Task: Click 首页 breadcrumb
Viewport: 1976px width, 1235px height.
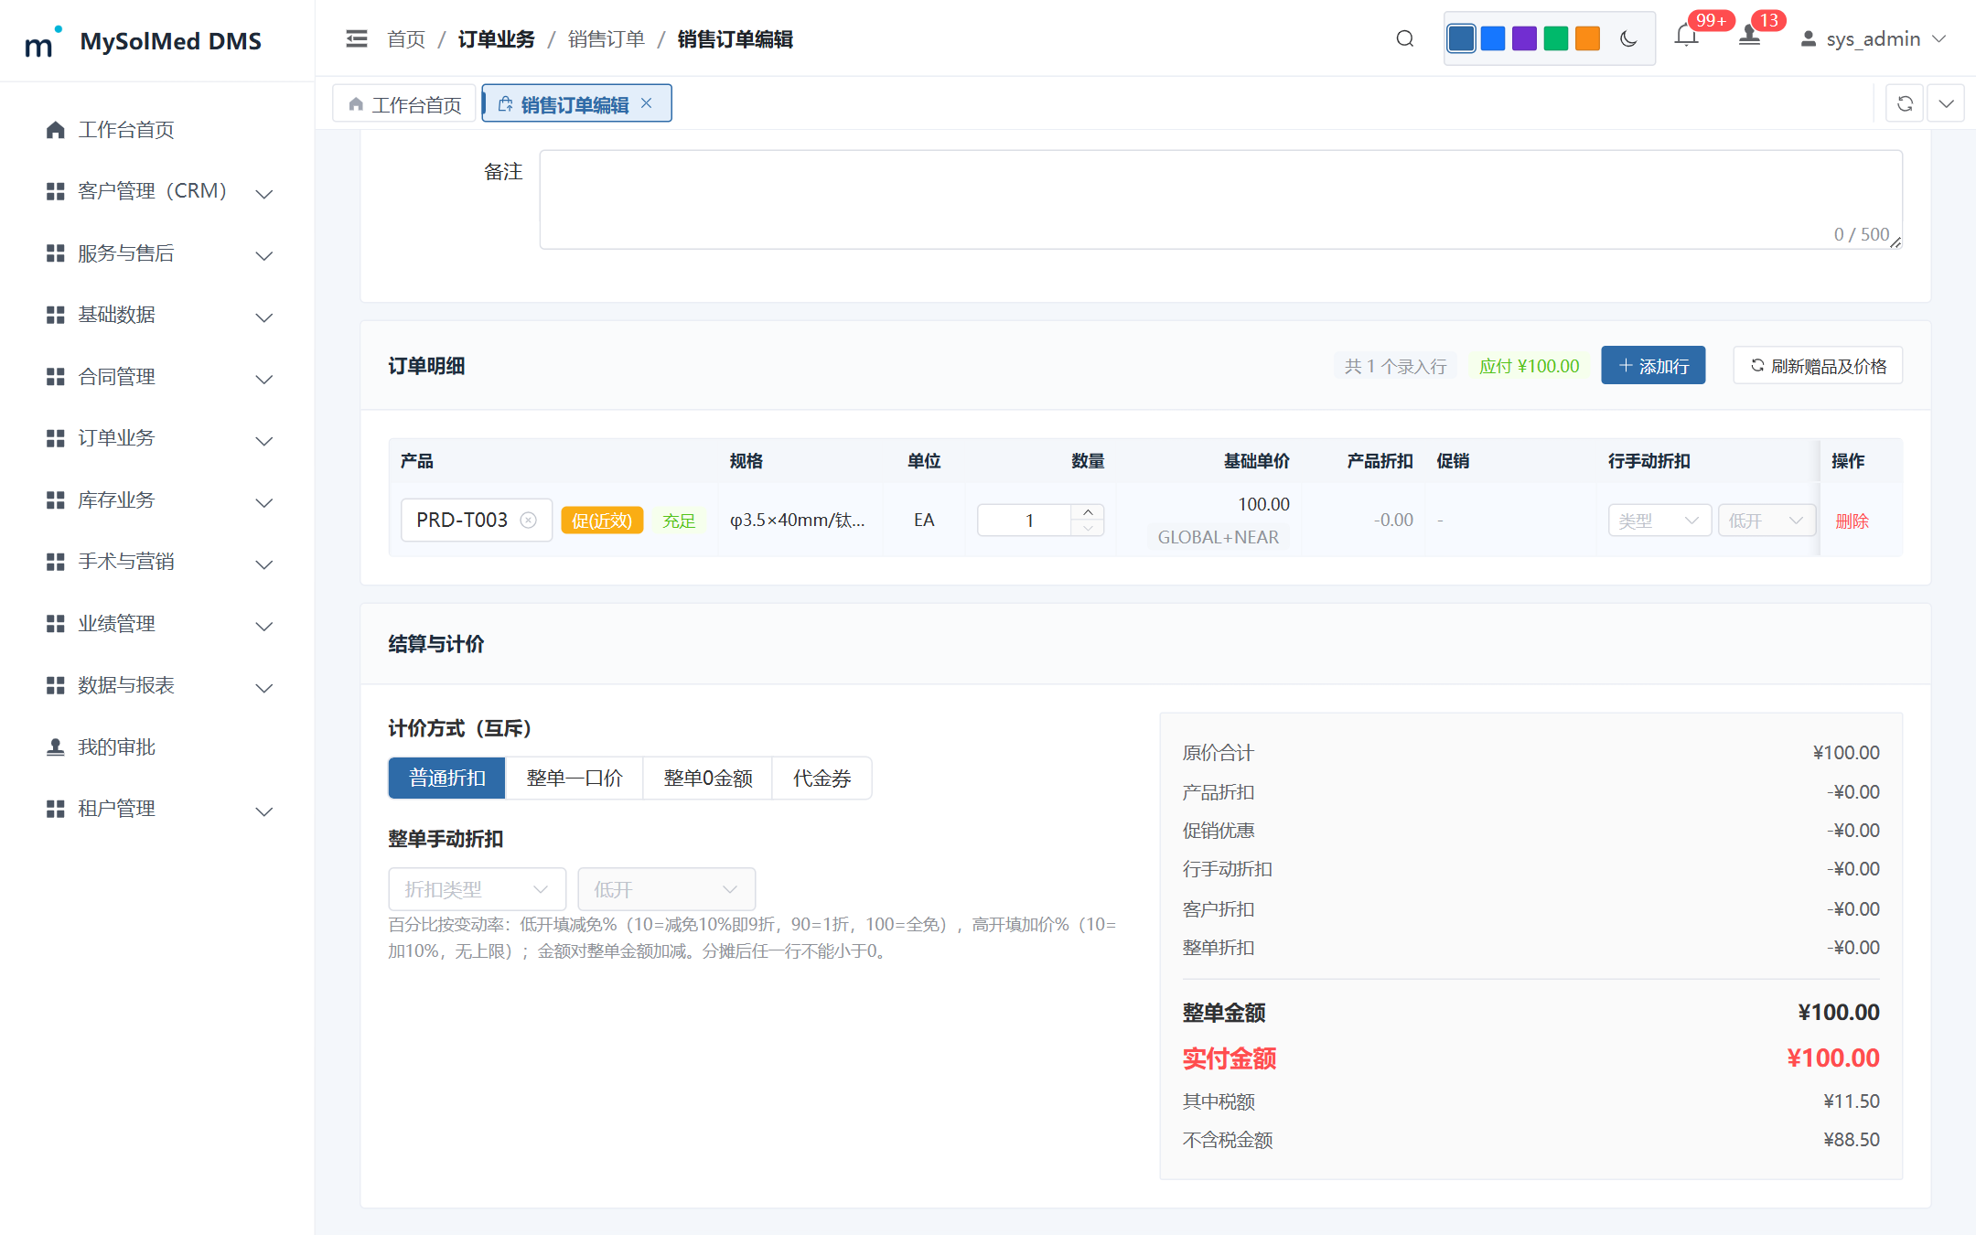Action: click(406, 38)
